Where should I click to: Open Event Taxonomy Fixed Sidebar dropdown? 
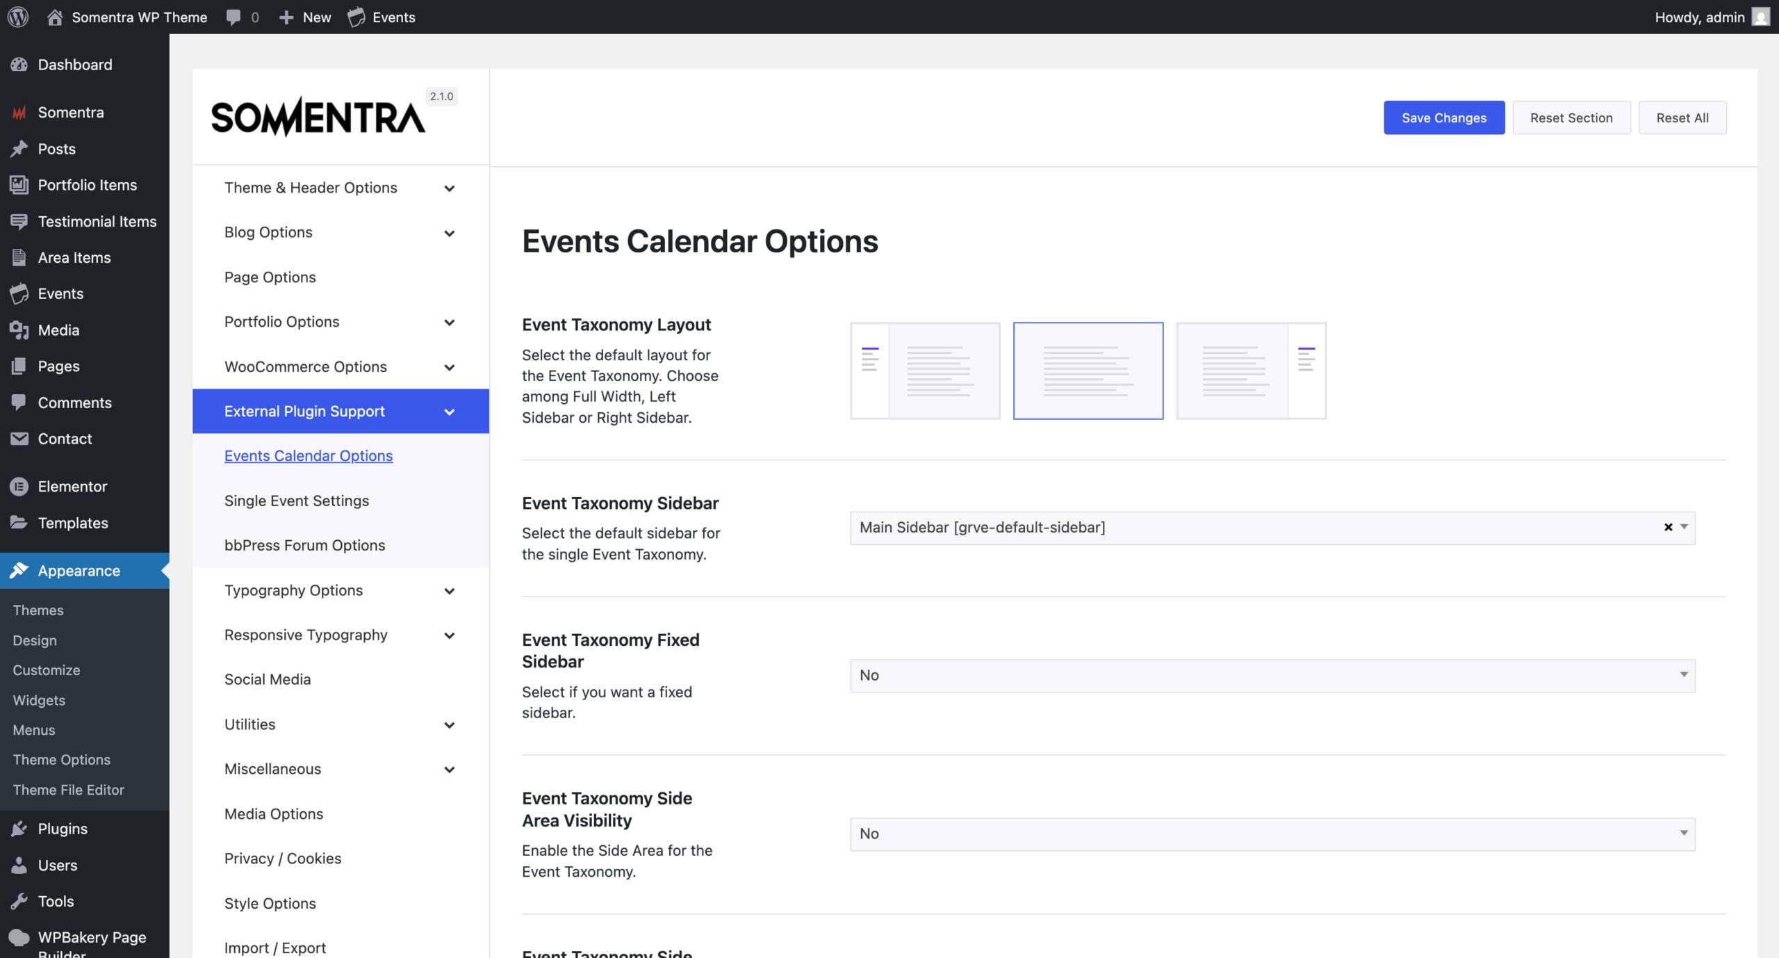click(1272, 676)
